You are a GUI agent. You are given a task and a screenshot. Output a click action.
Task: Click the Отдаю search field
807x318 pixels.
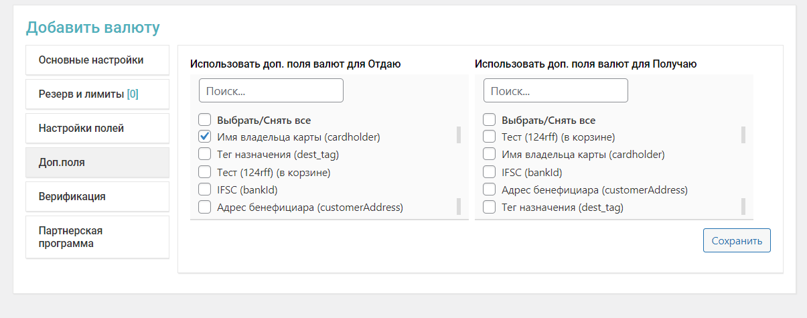click(271, 90)
